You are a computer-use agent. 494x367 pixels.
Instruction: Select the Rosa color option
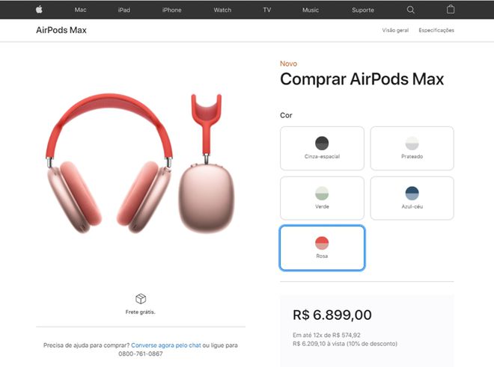click(322, 248)
